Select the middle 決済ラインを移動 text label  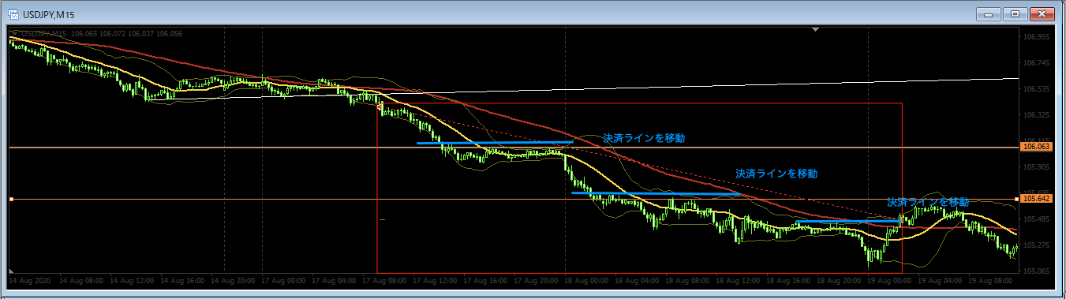776,174
